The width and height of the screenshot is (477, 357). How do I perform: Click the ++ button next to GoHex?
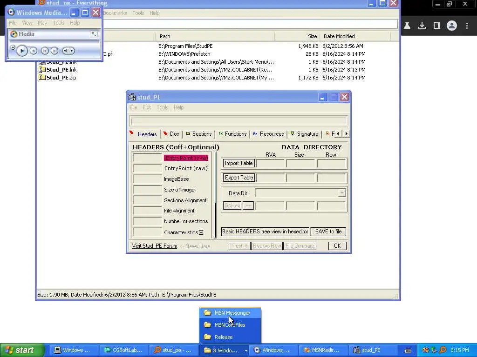coord(248,205)
